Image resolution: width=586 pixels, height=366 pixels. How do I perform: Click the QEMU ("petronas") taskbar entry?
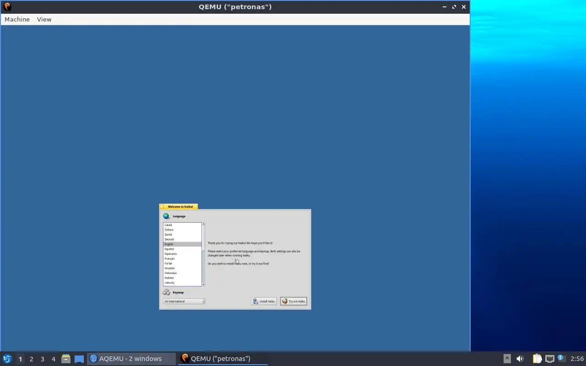click(x=222, y=359)
